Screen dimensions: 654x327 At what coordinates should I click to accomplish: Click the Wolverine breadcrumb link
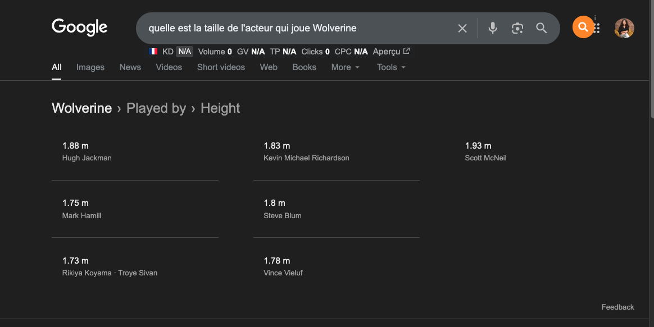click(x=81, y=108)
